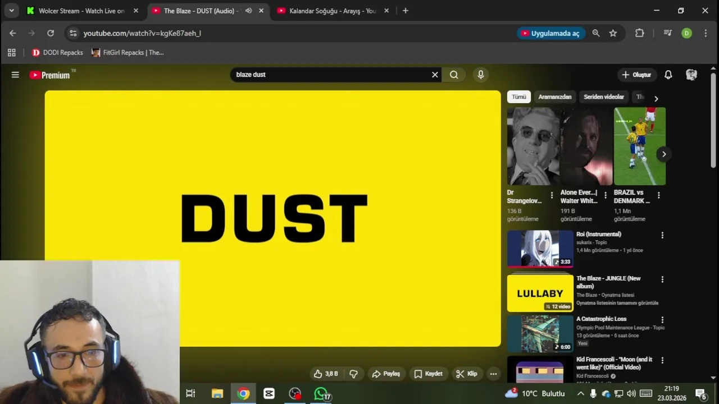
Task: Open Chrome profile D avatar
Action: (x=686, y=33)
